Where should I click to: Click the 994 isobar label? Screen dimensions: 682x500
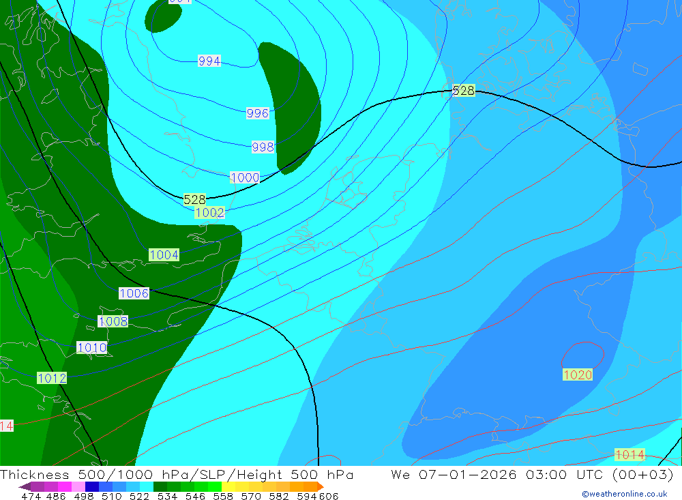point(209,61)
